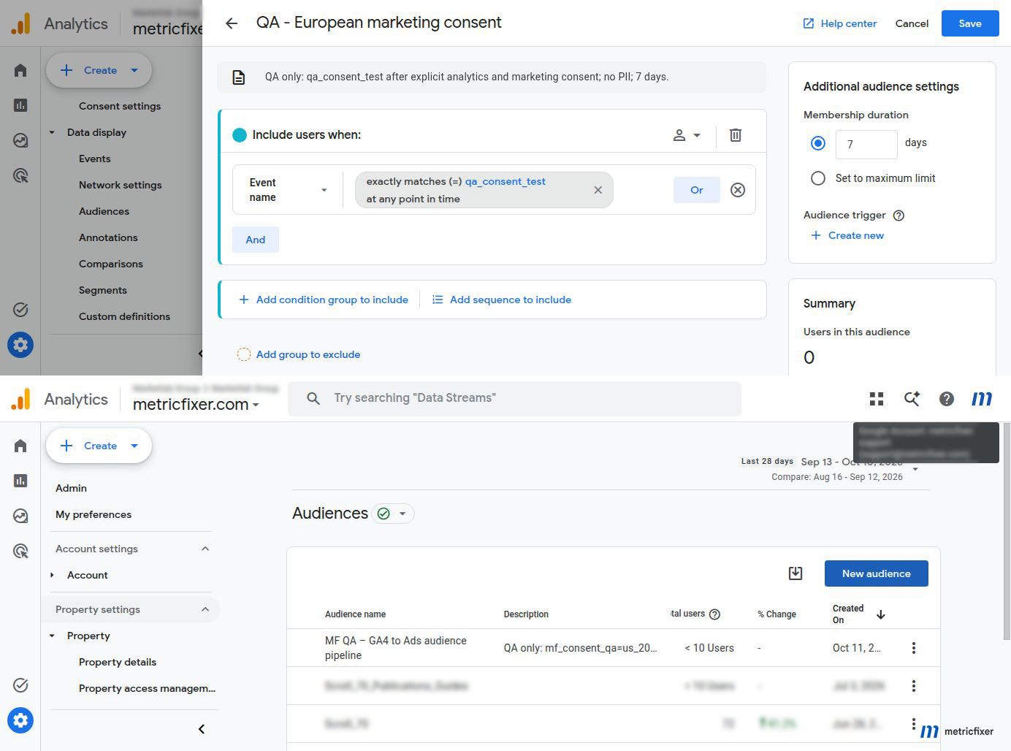The width and height of the screenshot is (1011, 751).
Task: Open the Google apps grid icon
Action: coord(877,399)
